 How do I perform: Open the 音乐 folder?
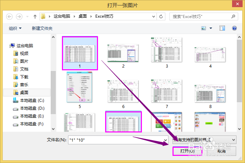[x=21, y=85]
